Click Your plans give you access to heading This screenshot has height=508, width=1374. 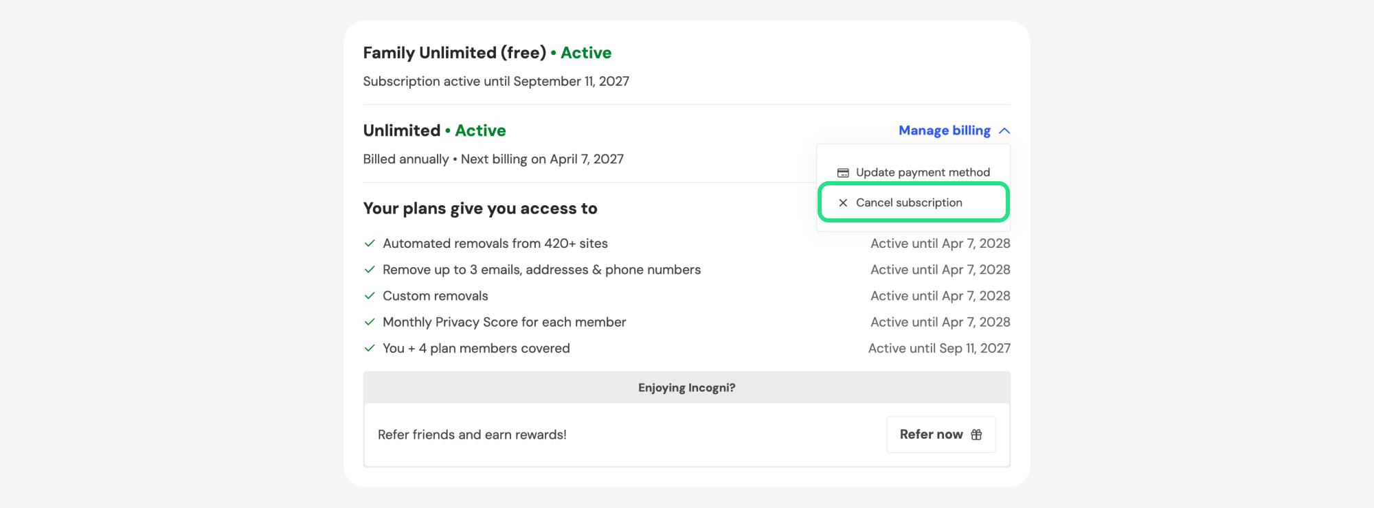[x=480, y=209]
